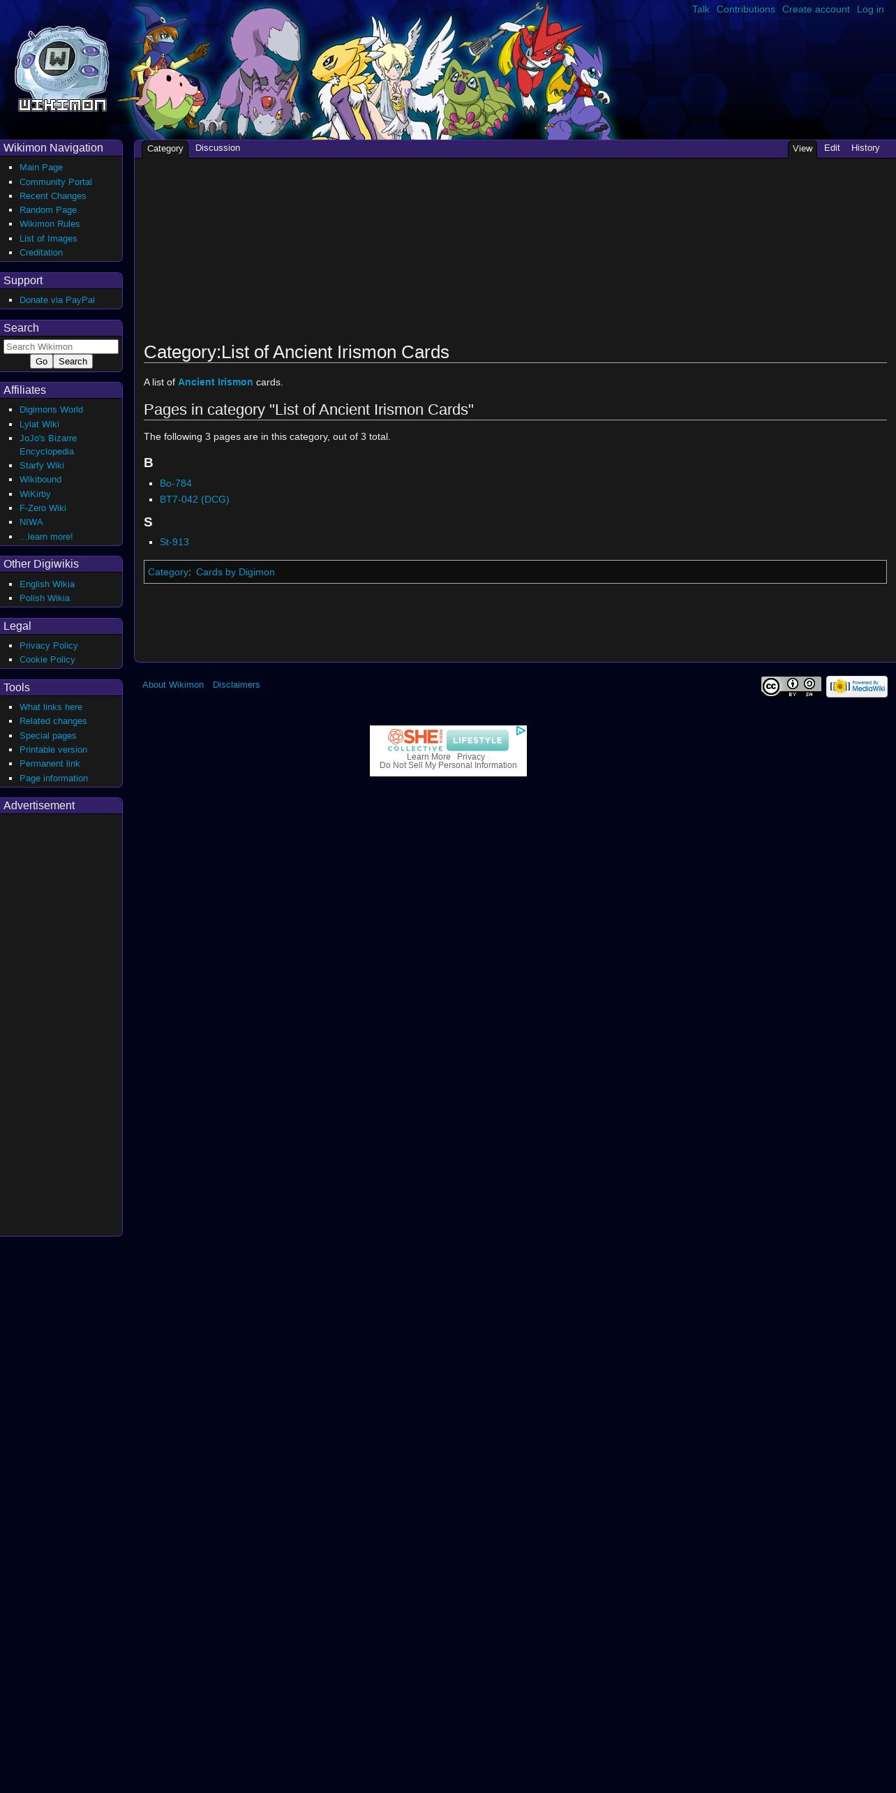
Task: Click the Wikimon Digivice logo
Action: [x=62, y=69]
